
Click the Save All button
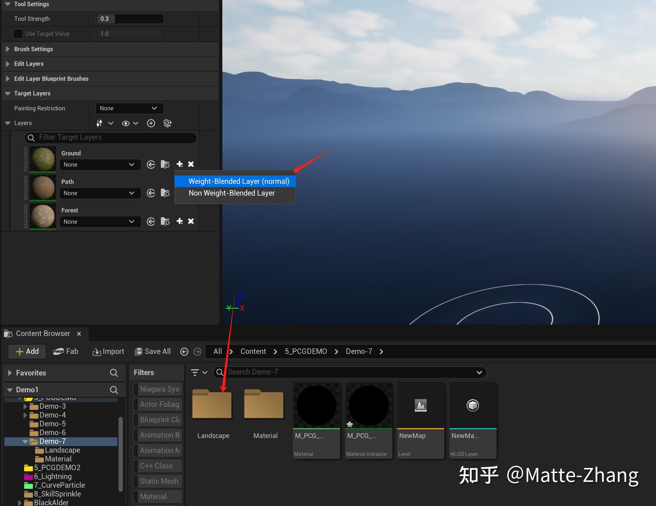[x=152, y=351]
